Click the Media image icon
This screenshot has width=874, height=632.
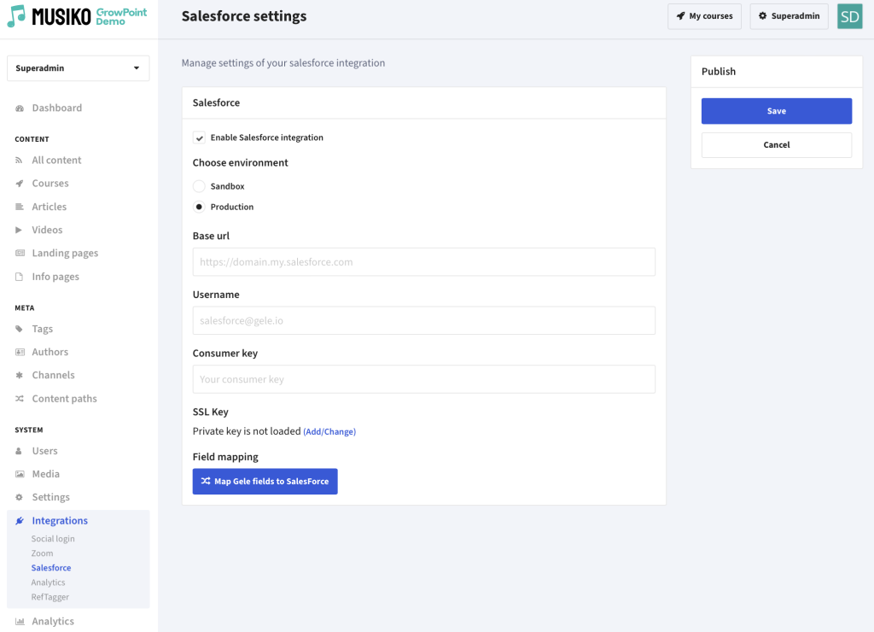[x=20, y=474]
